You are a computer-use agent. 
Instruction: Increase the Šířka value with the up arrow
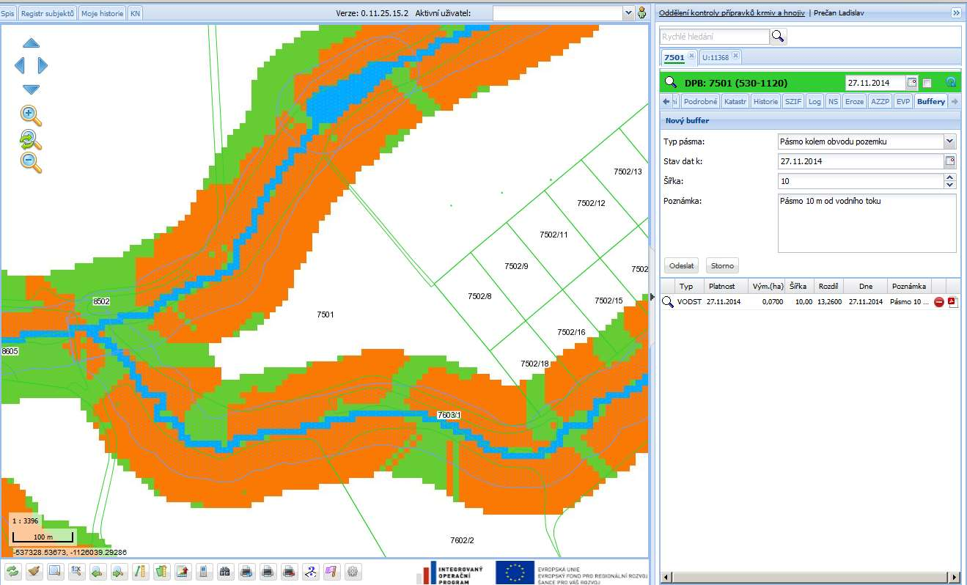coord(950,177)
